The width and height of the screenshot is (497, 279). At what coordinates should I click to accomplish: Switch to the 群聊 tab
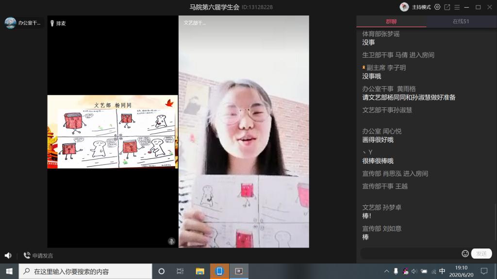click(391, 21)
